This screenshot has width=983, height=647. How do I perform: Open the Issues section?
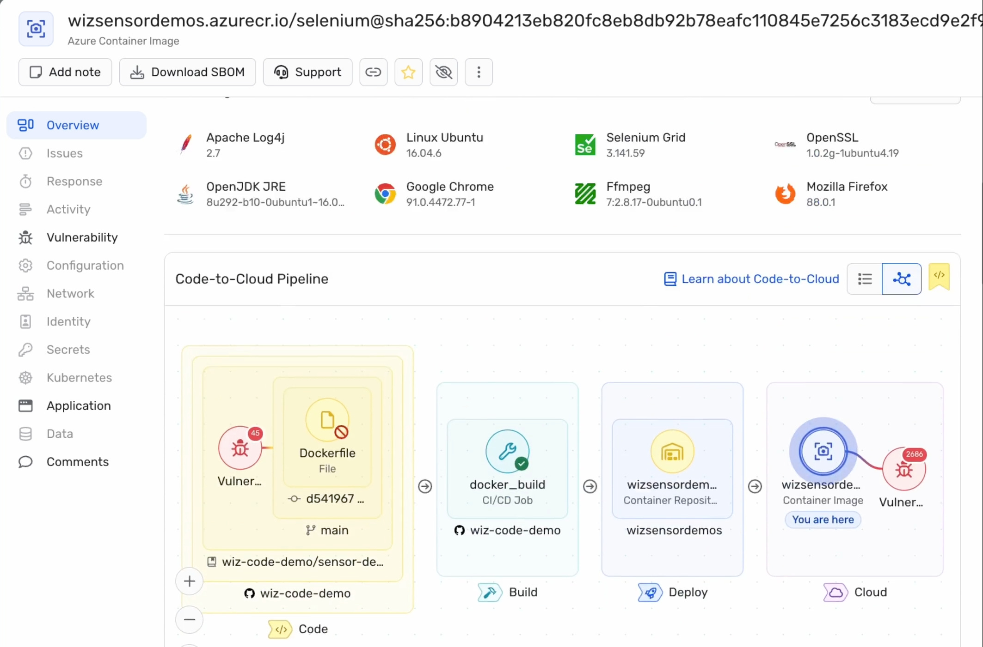click(x=64, y=153)
